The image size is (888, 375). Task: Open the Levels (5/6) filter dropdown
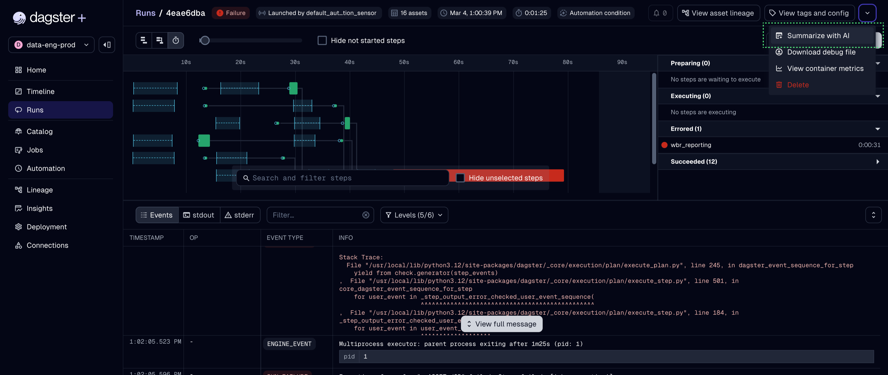[414, 215]
